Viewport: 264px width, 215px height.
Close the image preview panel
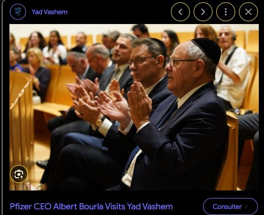click(x=248, y=12)
